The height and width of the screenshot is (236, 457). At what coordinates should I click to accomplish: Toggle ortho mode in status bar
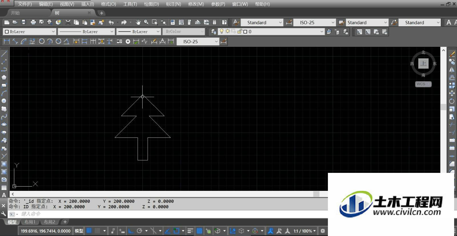131,231
